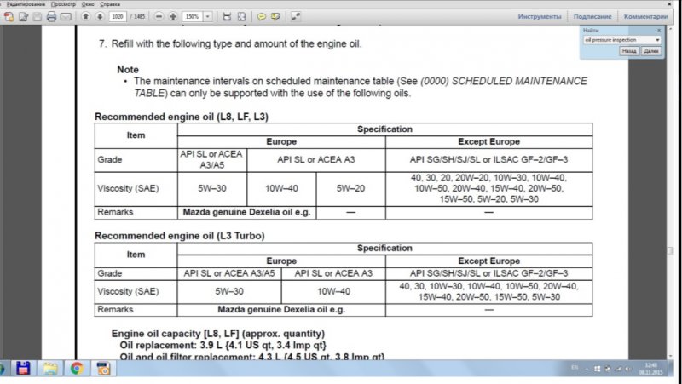Click the system tray clock
682x384 pixels.
tap(651, 369)
